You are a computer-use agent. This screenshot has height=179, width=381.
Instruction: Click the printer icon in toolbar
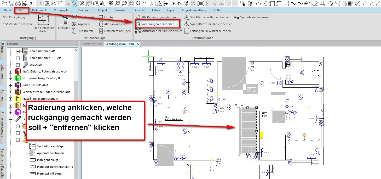pyautogui.click(x=18, y=3)
